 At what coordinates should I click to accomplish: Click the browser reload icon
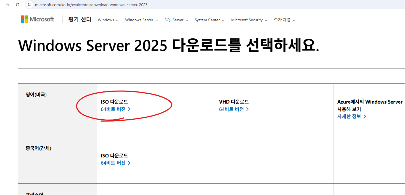point(18,5)
